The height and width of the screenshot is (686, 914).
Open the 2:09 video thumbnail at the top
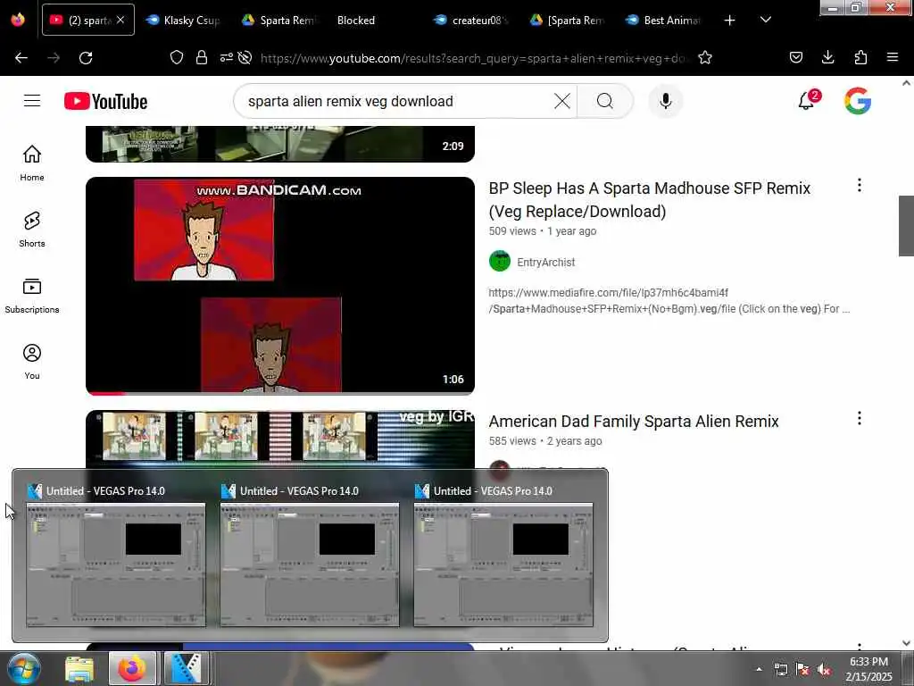[x=279, y=144]
